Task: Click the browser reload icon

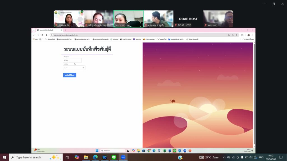Action: click(x=42, y=35)
